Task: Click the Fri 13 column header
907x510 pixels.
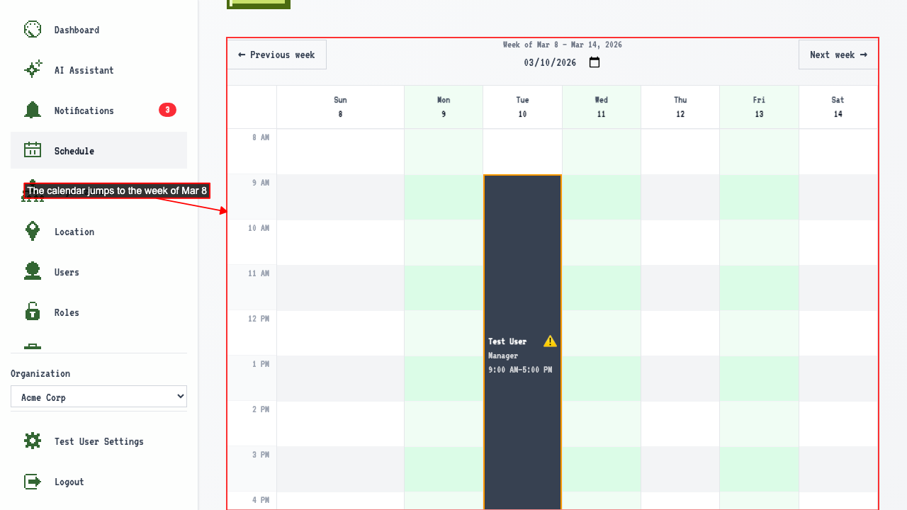Action: (x=759, y=107)
